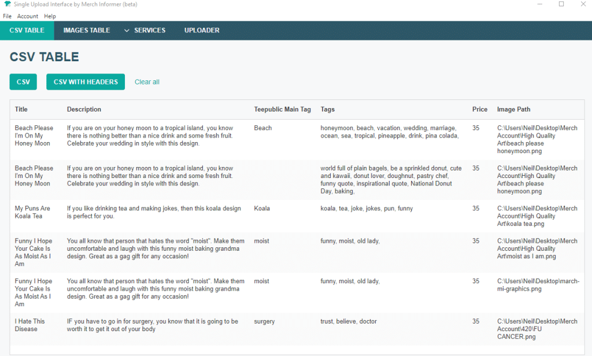
Task: Select title 'My Puns Are Koala Tea'
Action: (x=32, y=212)
